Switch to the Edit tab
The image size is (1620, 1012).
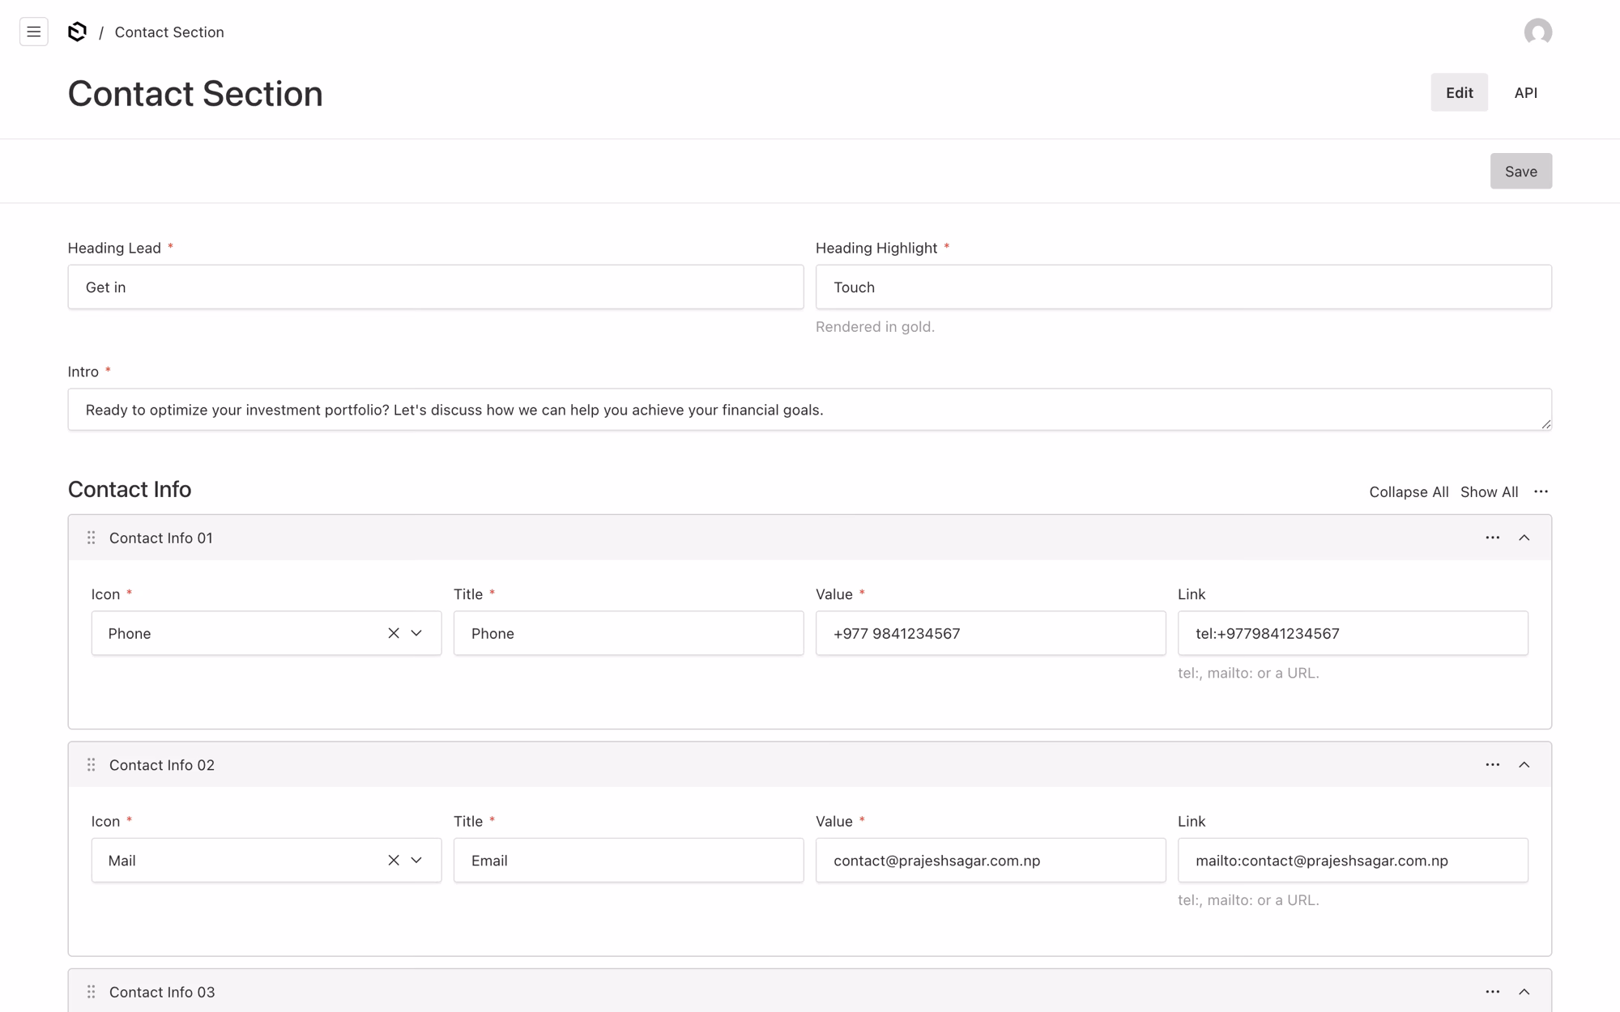point(1459,92)
